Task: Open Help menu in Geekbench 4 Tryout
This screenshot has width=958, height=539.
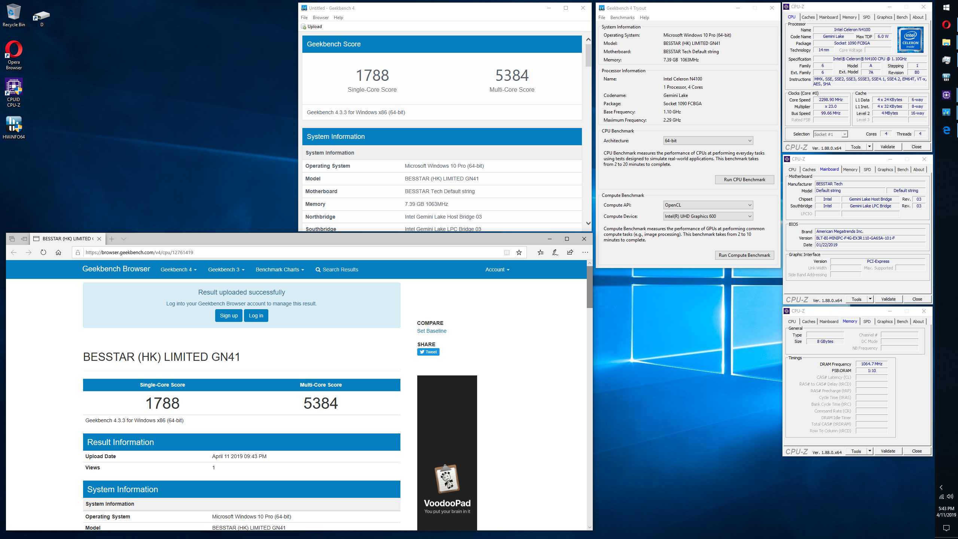Action: (644, 18)
